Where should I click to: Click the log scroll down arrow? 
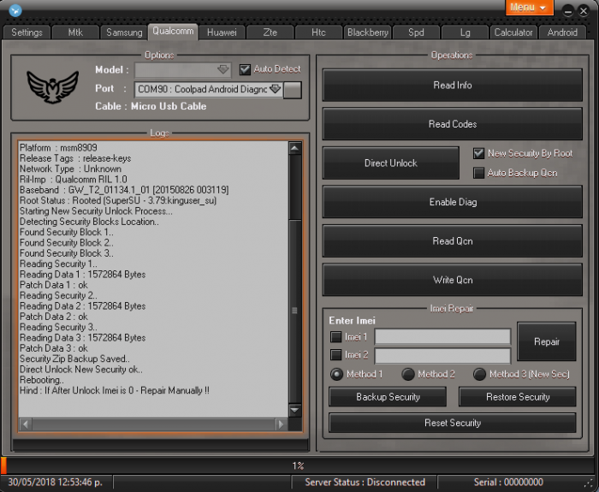(295, 410)
